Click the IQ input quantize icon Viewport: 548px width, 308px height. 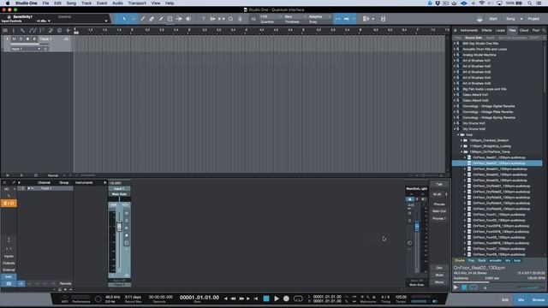(253, 19)
